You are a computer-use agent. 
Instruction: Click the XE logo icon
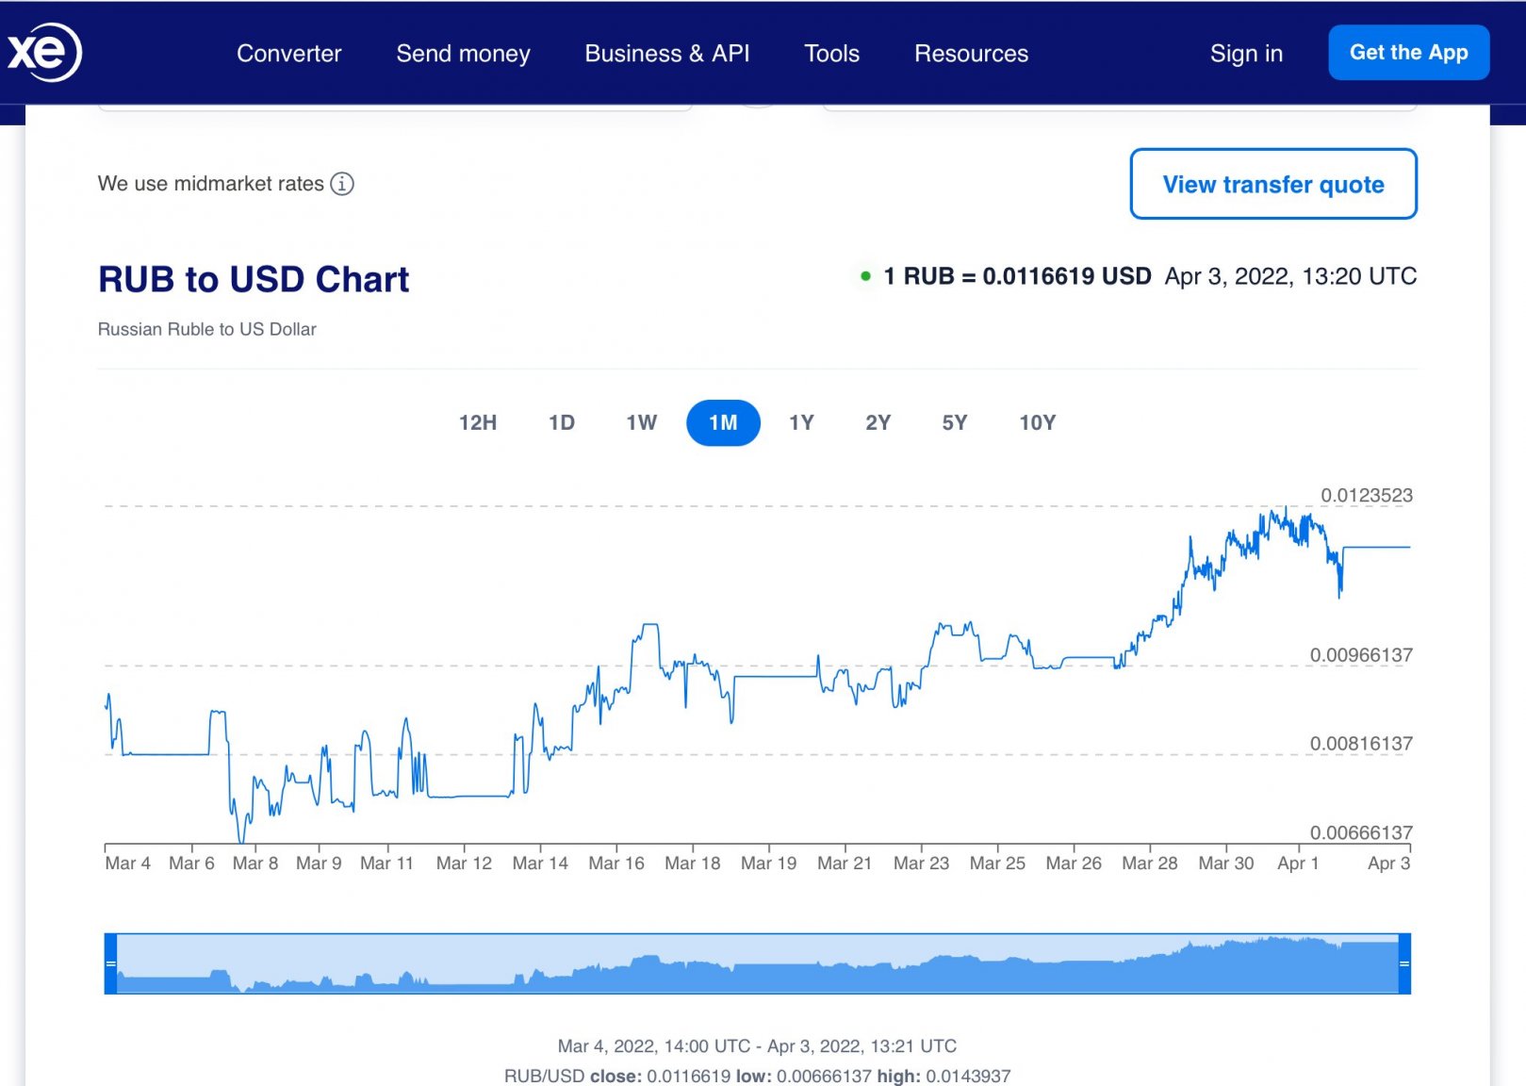43,52
